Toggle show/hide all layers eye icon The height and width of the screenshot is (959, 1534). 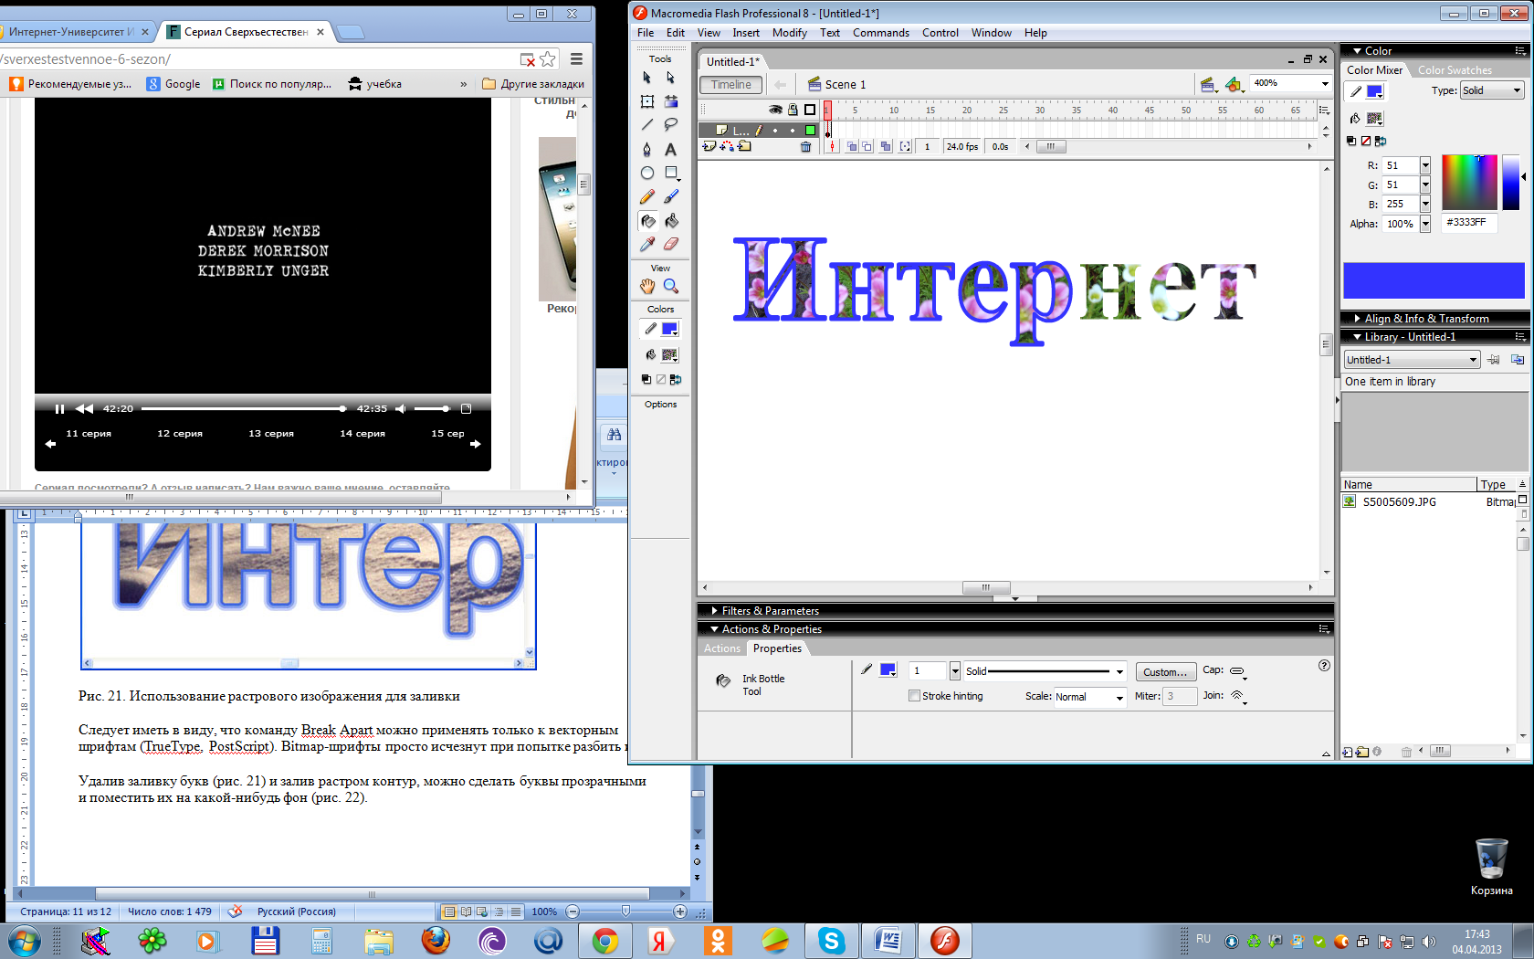pyautogui.click(x=776, y=110)
